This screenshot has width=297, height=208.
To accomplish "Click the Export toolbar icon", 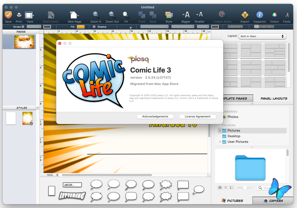I will click(x=245, y=15).
